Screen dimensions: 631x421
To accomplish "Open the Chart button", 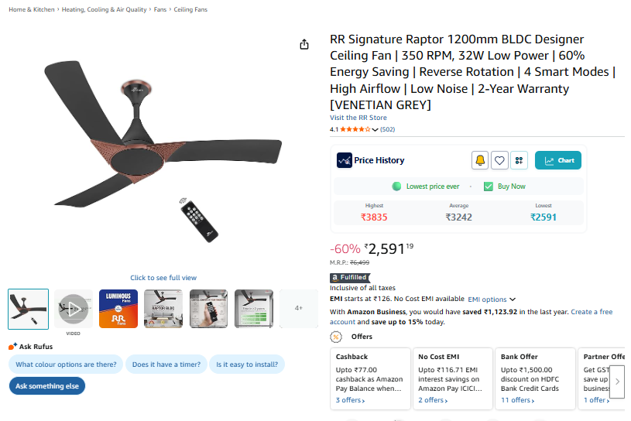I will (558, 160).
